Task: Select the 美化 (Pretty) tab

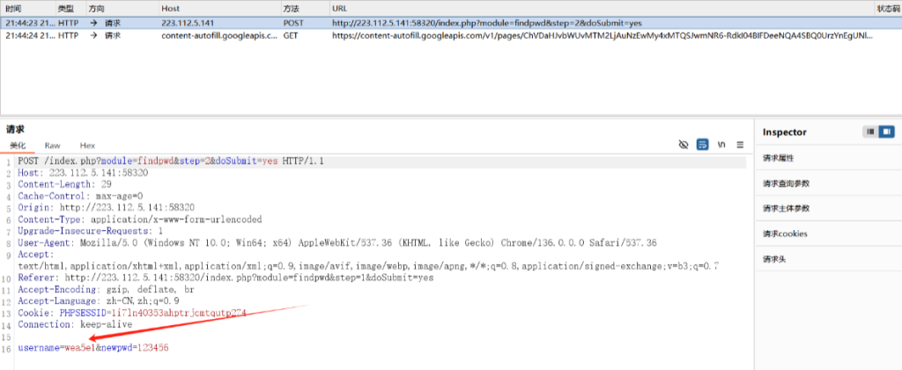Action: click(x=18, y=145)
